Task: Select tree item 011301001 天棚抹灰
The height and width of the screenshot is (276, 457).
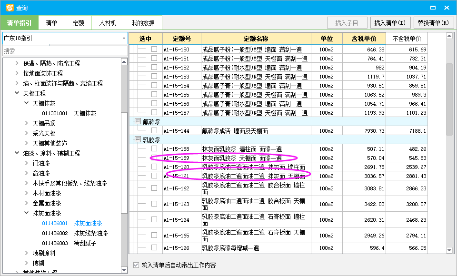Action: (69, 113)
